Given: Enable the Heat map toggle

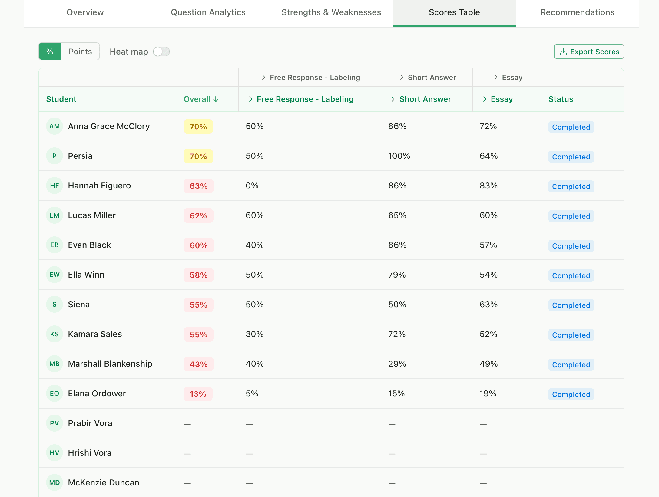Looking at the screenshot, I should pos(161,52).
